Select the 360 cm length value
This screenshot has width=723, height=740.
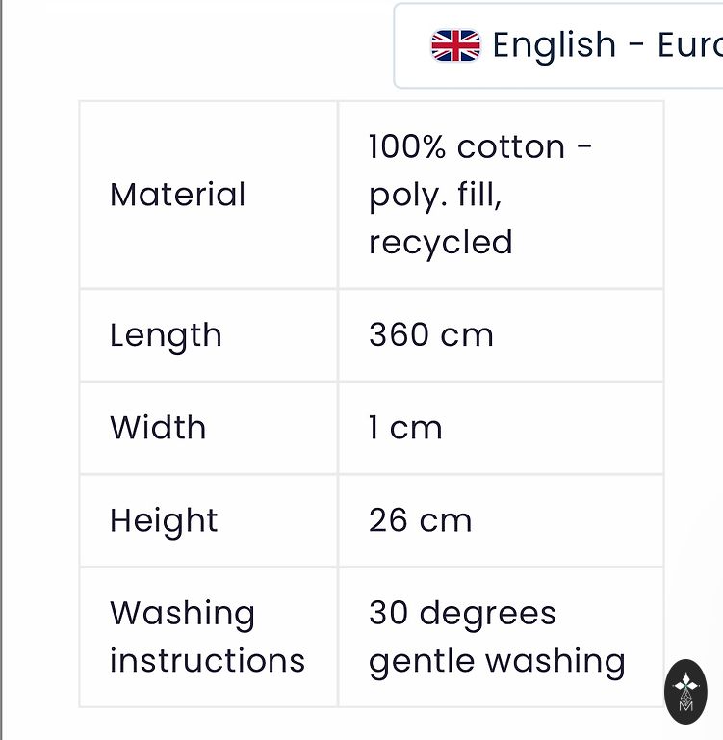[x=430, y=335]
